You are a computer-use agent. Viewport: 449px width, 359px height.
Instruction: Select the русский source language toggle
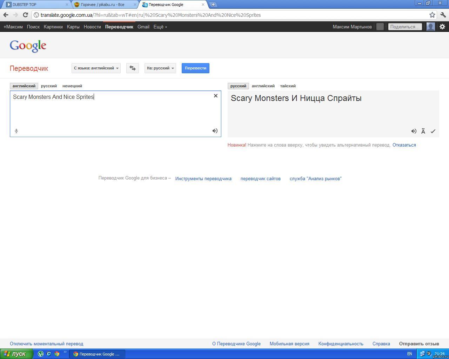(x=49, y=86)
